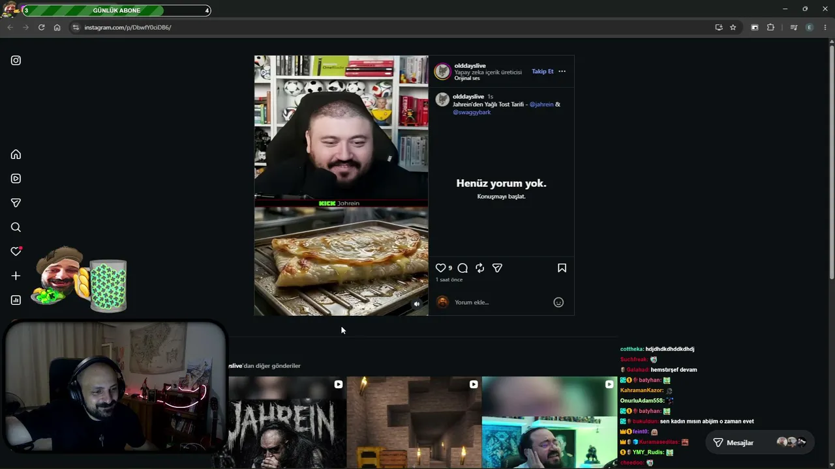Click in the 'Yorum ekle...' comment field
The height and width of the screenshot is (469, 835).
(x=502, y=302)
